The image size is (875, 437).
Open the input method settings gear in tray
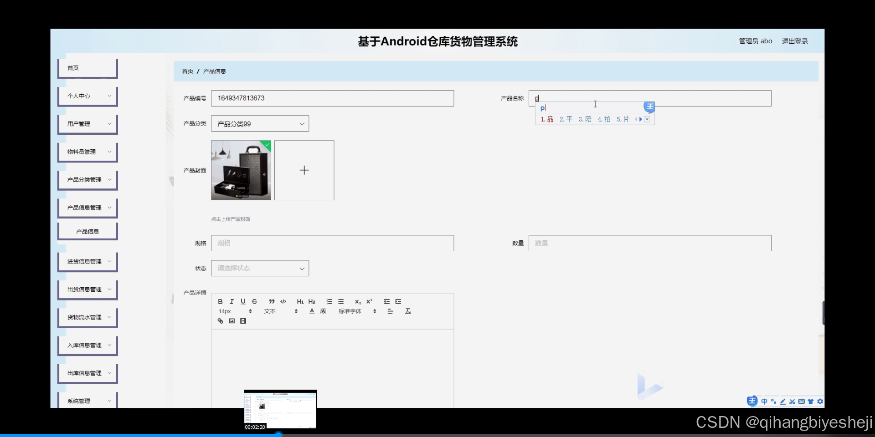[820, 401]
